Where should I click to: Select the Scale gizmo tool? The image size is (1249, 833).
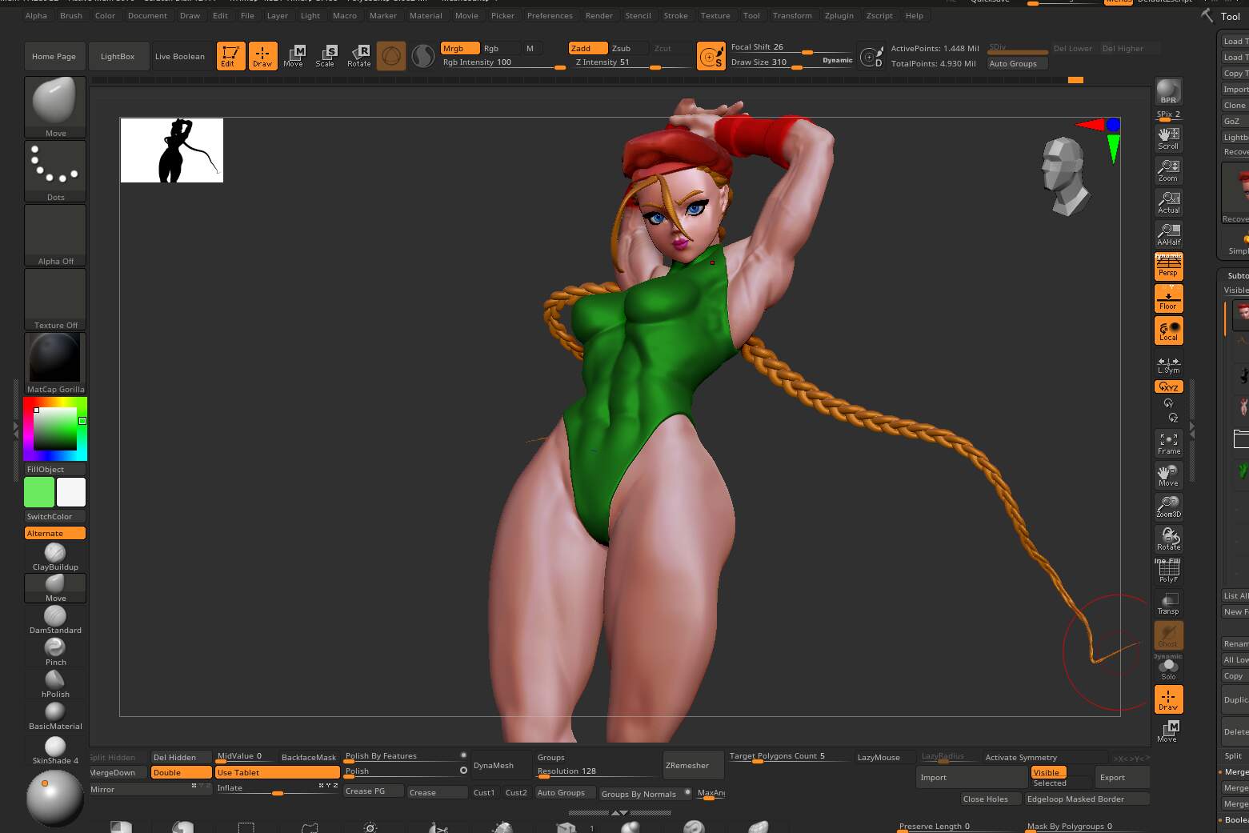click(x=326, y=56)
